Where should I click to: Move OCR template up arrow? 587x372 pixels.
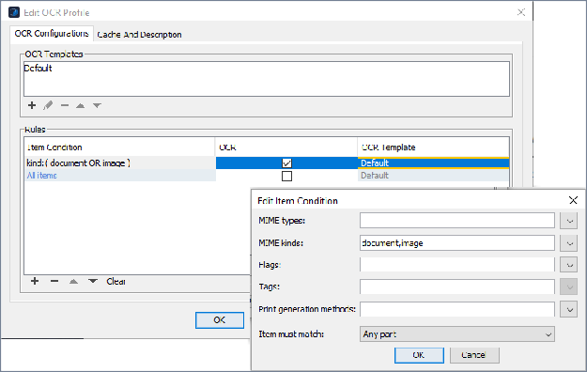[x=80, y=105]
